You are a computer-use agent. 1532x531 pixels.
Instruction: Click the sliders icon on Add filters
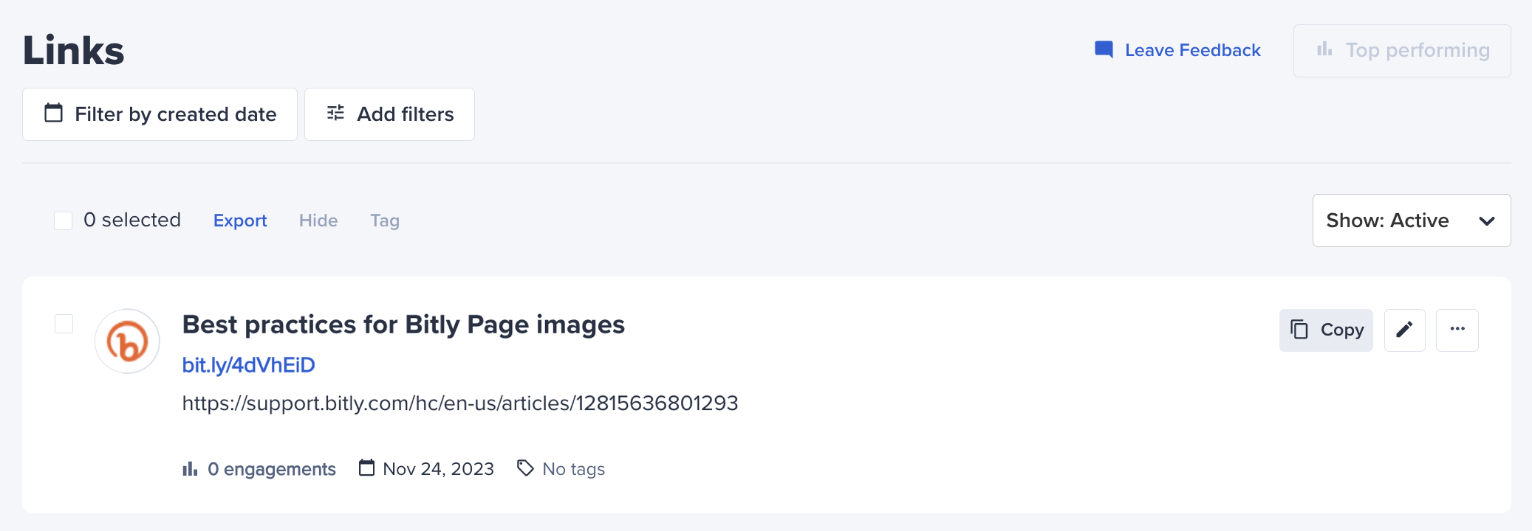pyautogui.click(x=336, y=113)
